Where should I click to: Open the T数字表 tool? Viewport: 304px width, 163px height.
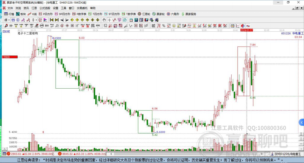pyautogui.click(x=129, y=14)
